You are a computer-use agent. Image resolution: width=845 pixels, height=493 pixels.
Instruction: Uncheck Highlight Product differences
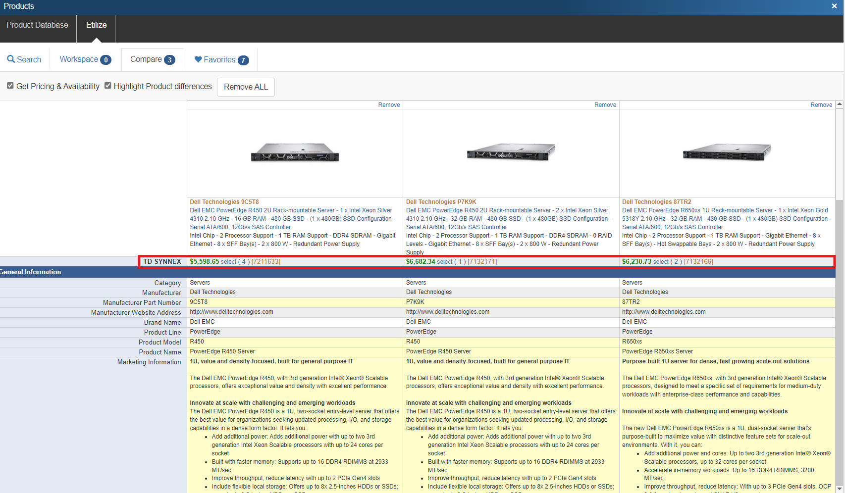click(108, 86)
